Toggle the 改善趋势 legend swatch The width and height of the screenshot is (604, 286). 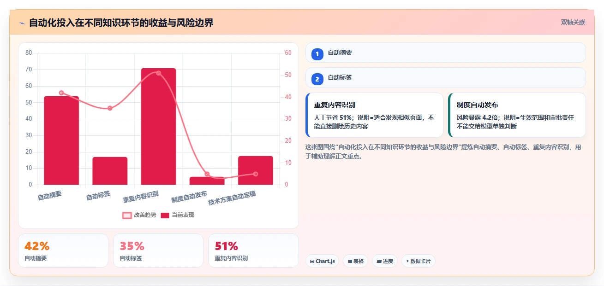point(127,215)
